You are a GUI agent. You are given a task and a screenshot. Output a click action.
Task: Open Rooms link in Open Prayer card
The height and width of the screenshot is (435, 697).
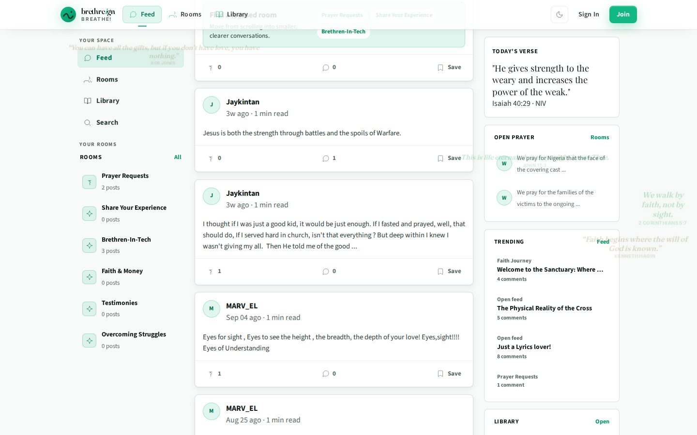tap(600, 137)
